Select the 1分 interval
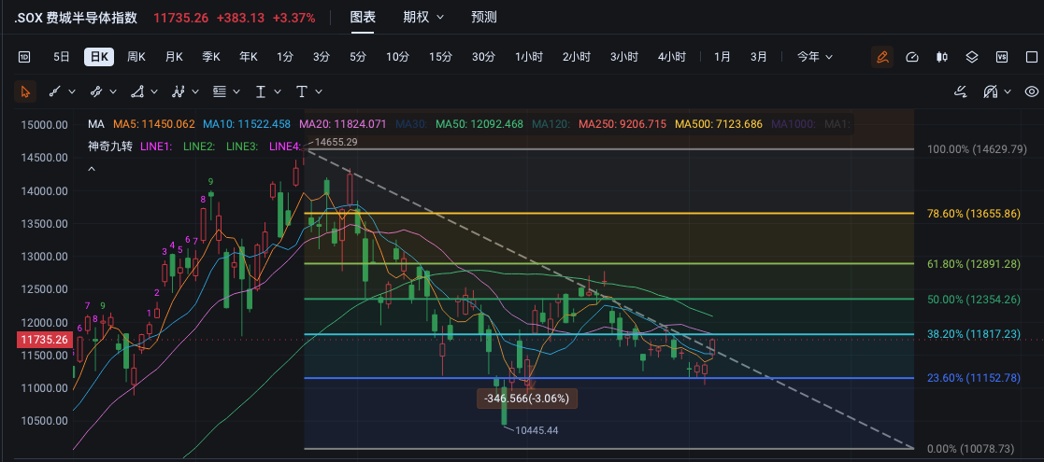The image size is (1044, 462). 285,57
